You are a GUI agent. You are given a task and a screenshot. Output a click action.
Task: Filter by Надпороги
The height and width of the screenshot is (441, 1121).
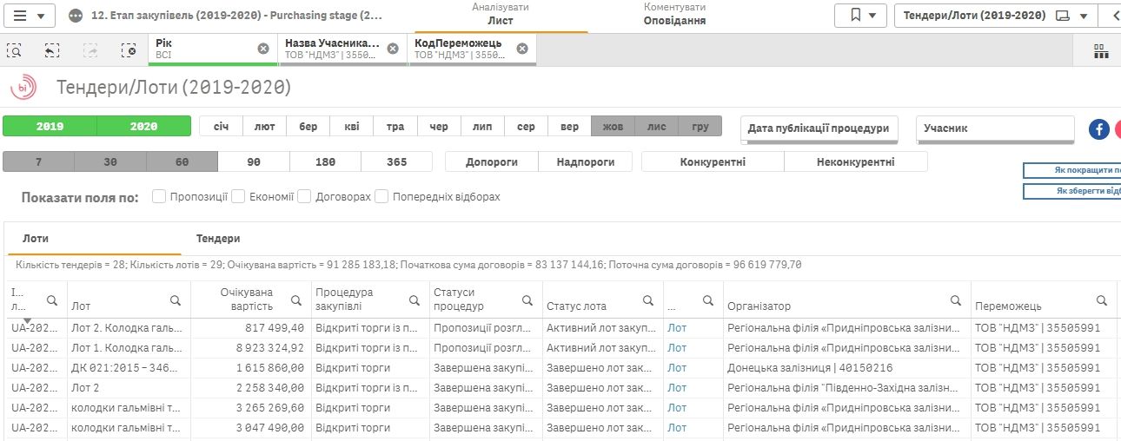586,161
